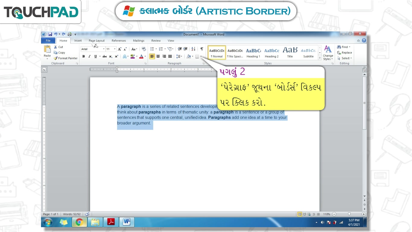The image size is (412, 232).
Task: Apply the Subtitle style
Action: point(308,53)
